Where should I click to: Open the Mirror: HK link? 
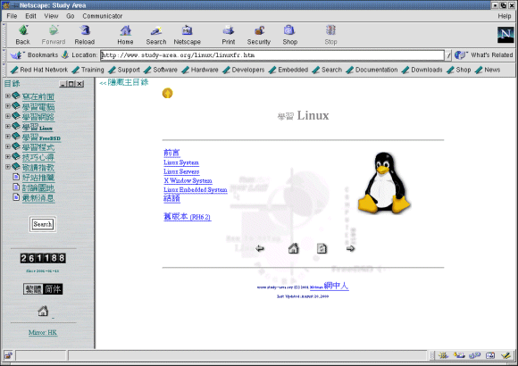click(x=43, y=332)
